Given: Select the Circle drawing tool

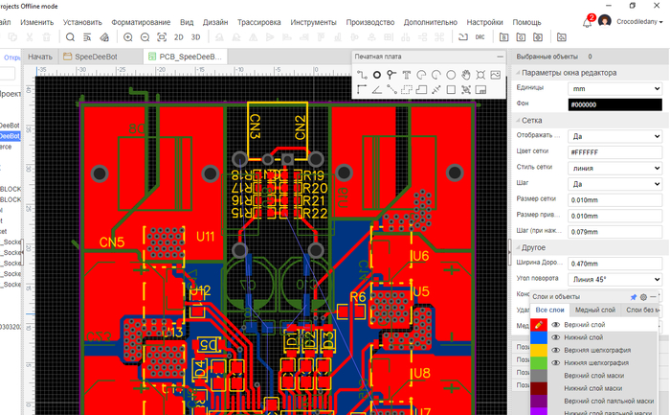Looking at the screenshot, I should pyautogui.click(x=451, y=75).
